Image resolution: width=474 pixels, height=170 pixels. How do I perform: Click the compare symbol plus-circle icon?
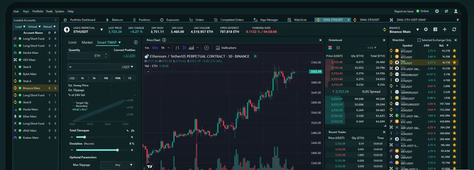pos(207,48)
